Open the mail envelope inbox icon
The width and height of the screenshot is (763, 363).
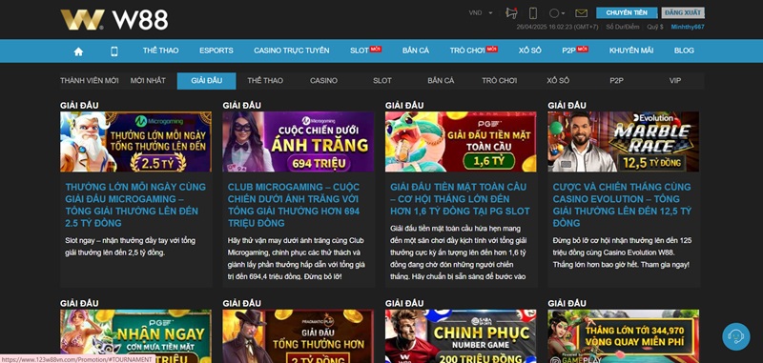[x=581, y=13]
